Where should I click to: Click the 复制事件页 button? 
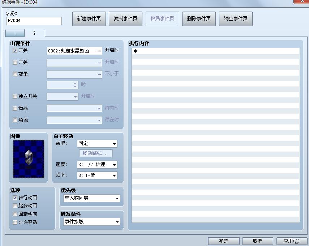125,19
